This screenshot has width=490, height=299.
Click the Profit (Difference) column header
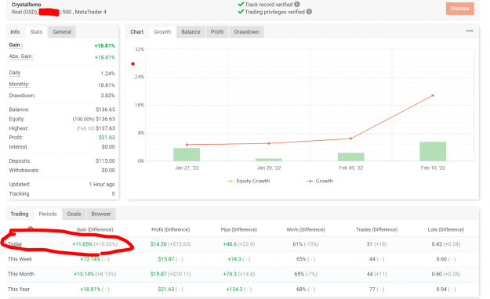171,229
